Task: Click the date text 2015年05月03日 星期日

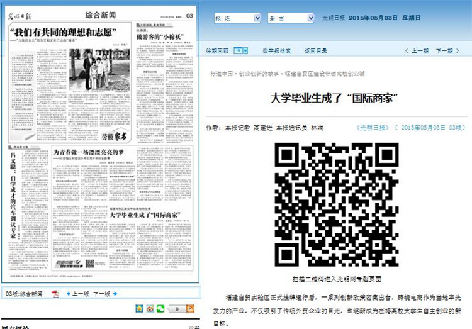Action: pyautogui.click(x=385, y=18)
